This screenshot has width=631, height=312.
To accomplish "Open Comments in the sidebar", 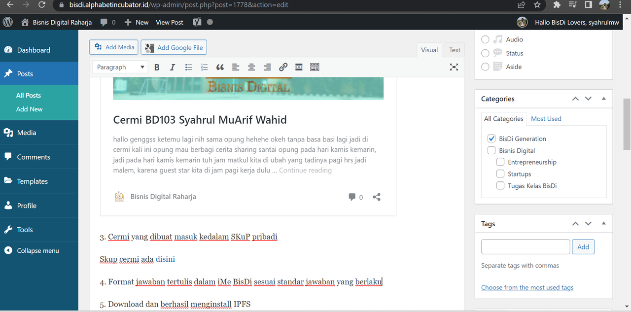I will tap(39, 157).
